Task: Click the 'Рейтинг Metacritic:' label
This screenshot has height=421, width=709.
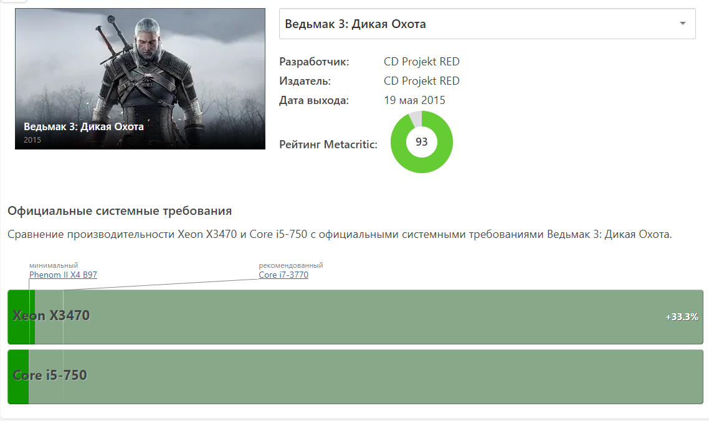Action: pos(328,144)
